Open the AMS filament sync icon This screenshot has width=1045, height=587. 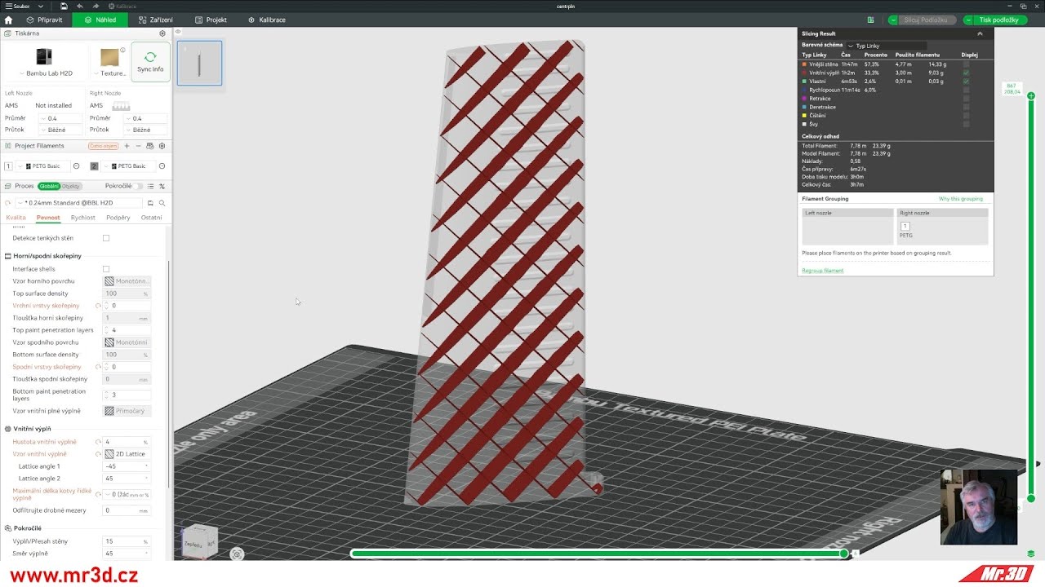[x=150, y=146]
